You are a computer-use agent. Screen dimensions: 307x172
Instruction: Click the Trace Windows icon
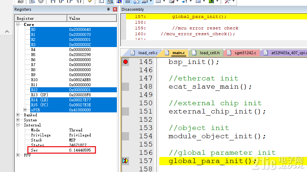(198, 1)
